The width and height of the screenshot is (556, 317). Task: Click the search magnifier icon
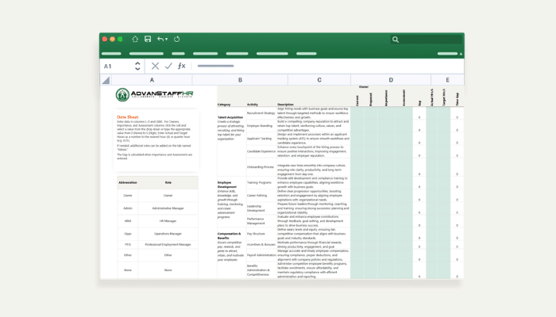tap(396, 40)
